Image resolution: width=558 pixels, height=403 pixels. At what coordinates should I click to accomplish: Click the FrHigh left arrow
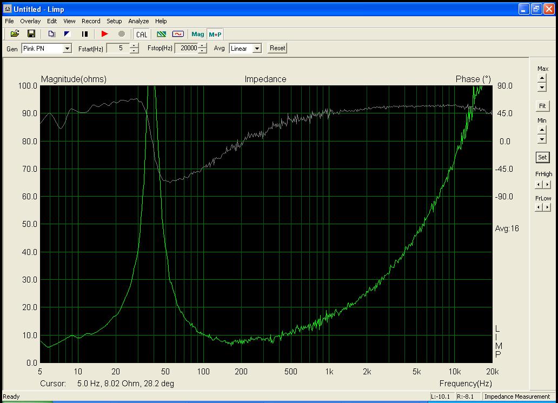(x=539, y=184)
